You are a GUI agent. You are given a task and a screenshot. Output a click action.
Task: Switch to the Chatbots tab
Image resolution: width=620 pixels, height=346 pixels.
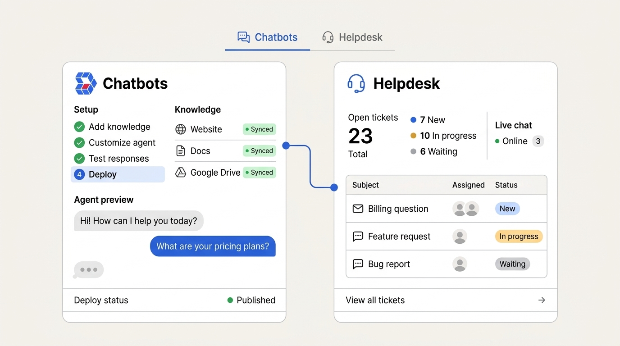tap(268, 37)
